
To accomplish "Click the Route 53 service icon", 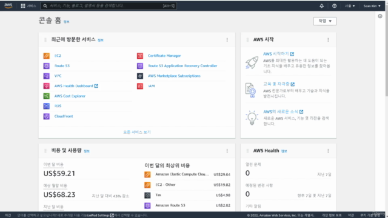I will point(47,66).
